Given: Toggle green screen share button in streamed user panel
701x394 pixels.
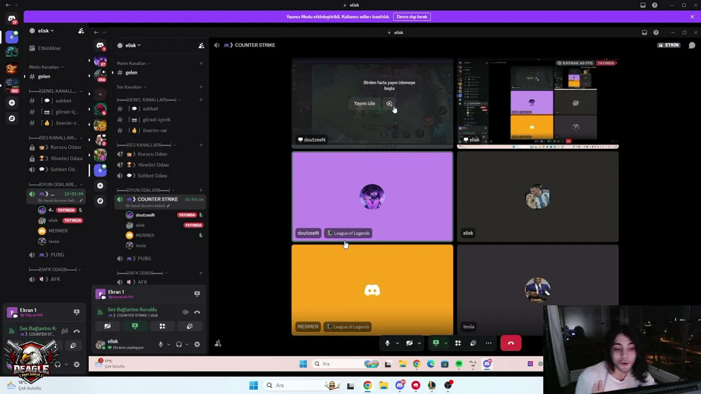Looking at the screenshot, I should point(135,326).
